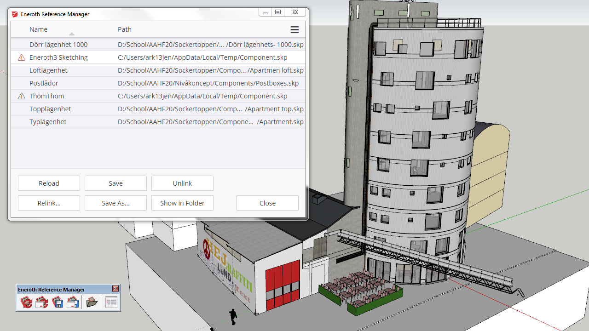This screenshot has width=589, height=331.
Task: Select the Reload Selected reference toolbar icon
Action: tap(41, 302)
